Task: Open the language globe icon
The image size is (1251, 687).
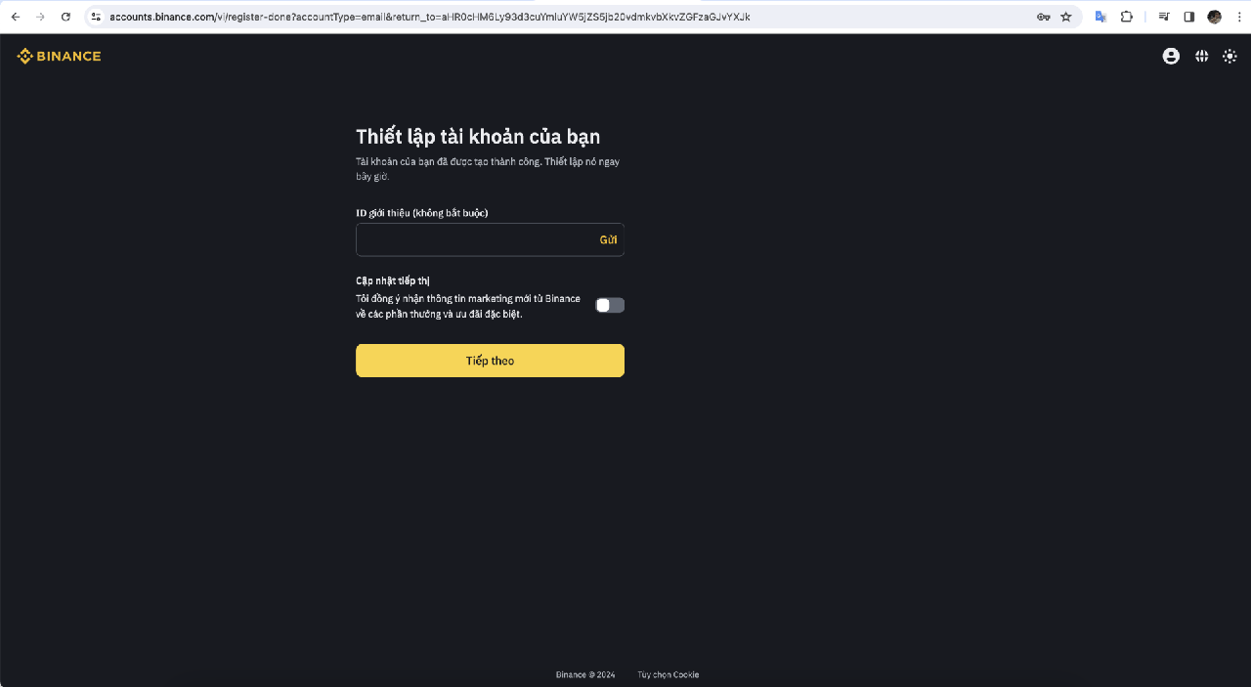Action: click(x=1201, y=57)
